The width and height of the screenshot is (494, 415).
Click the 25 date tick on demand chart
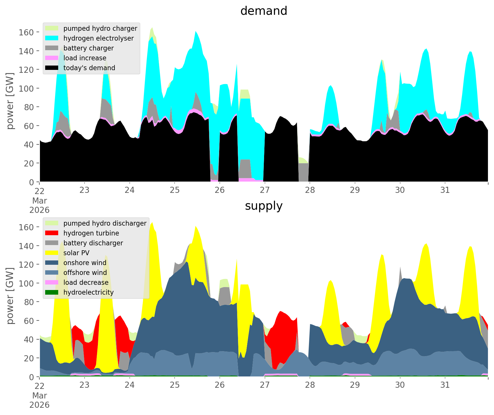175,190
